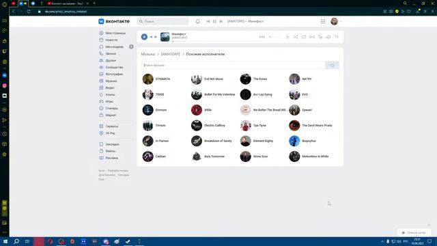Open the VK services grid icon
Screen dimensions: 437x246
323,21
